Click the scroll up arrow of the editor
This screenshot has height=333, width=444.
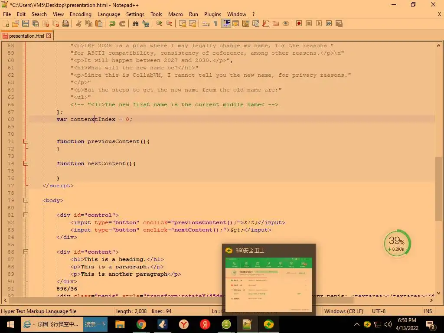coord(438,45)
